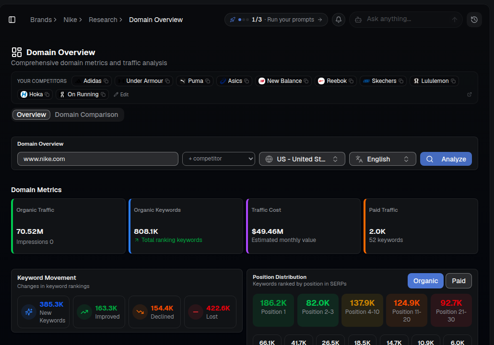The image size is (494, 345).
Task: Click the Ask anything input
Action: (406, 19)
